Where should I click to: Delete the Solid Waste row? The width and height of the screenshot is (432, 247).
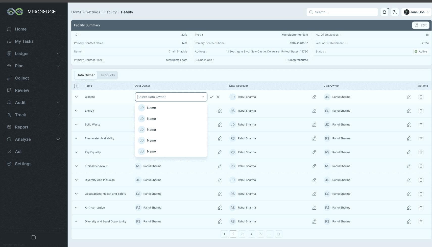click(421, 125)
